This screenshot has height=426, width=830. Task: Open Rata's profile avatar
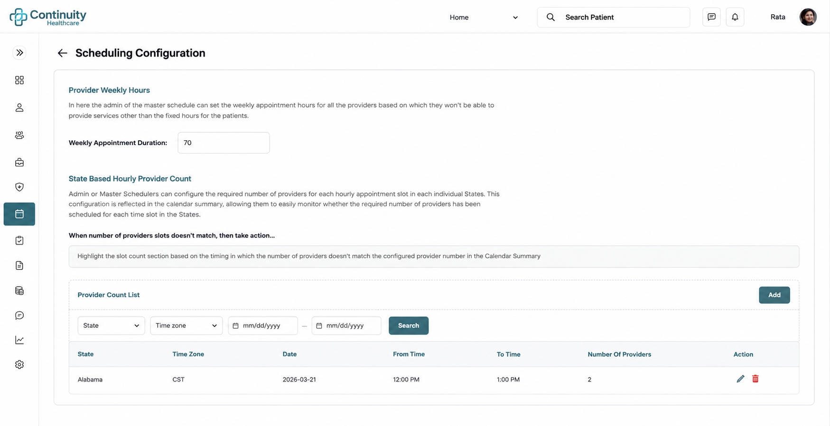(808, 17)
